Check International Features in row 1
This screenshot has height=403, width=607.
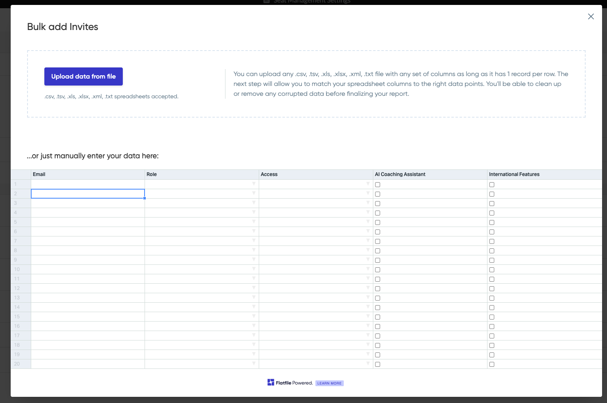pos(492,185)
